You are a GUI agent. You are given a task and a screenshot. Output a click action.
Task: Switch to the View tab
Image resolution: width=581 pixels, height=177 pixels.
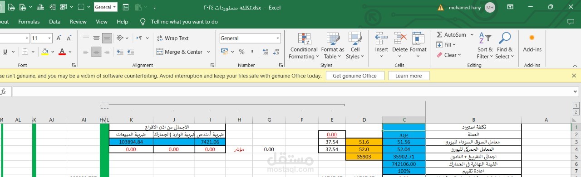[102, 22]
